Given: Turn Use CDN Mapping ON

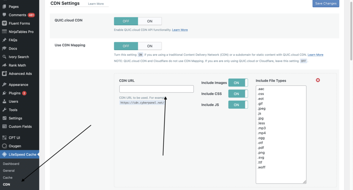Looking at the screenshot, I should pos(150,46).
